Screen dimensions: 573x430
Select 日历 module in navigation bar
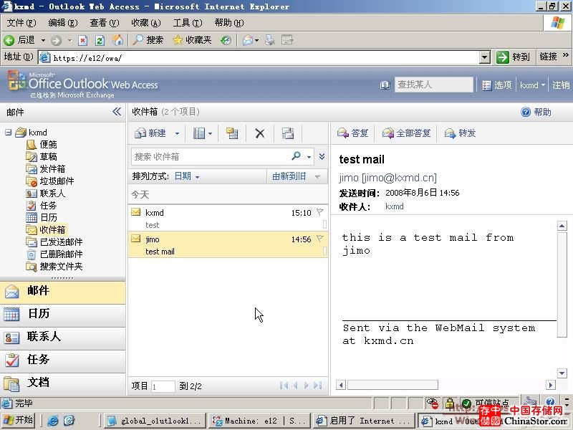click(x=63, y=314)
